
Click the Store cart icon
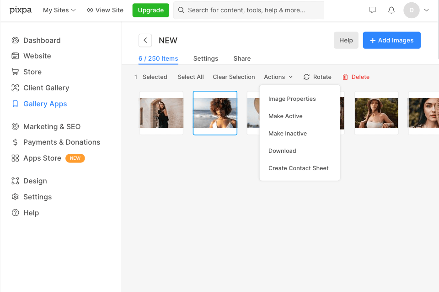(x=15, y=72)
